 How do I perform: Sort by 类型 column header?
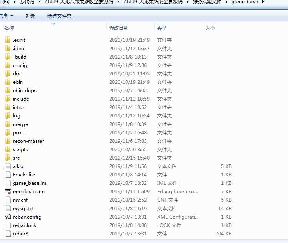tap(162, 28)
